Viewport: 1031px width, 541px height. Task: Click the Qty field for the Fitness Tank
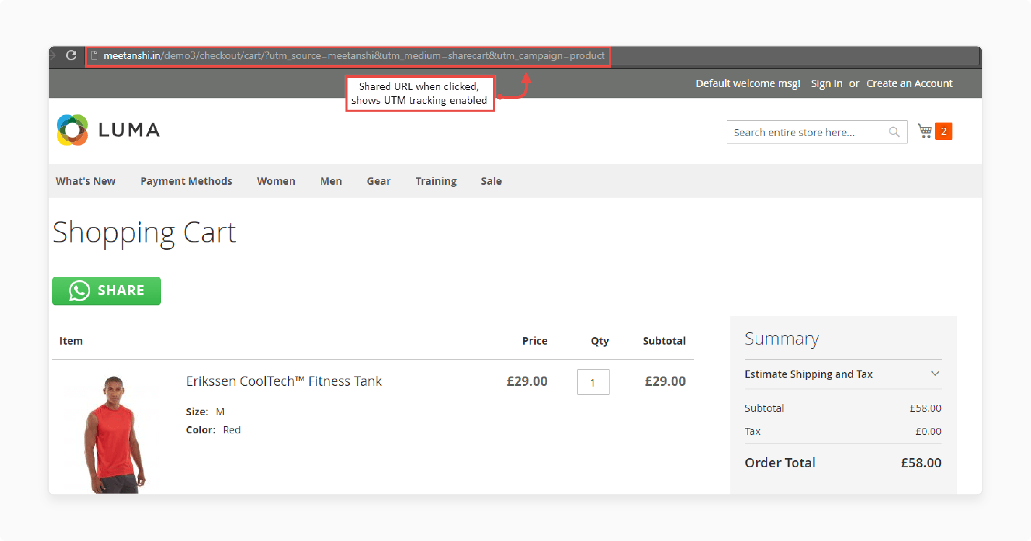593,382
